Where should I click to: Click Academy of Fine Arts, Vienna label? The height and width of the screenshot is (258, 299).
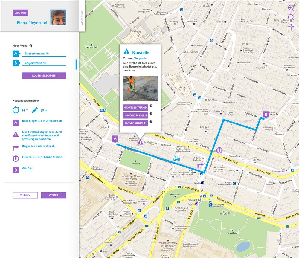click(x=131, y=178)
